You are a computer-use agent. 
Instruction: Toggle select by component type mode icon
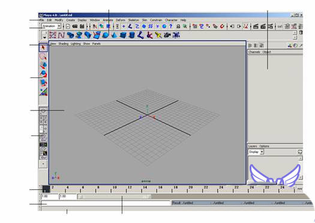(x=108, y=26)
